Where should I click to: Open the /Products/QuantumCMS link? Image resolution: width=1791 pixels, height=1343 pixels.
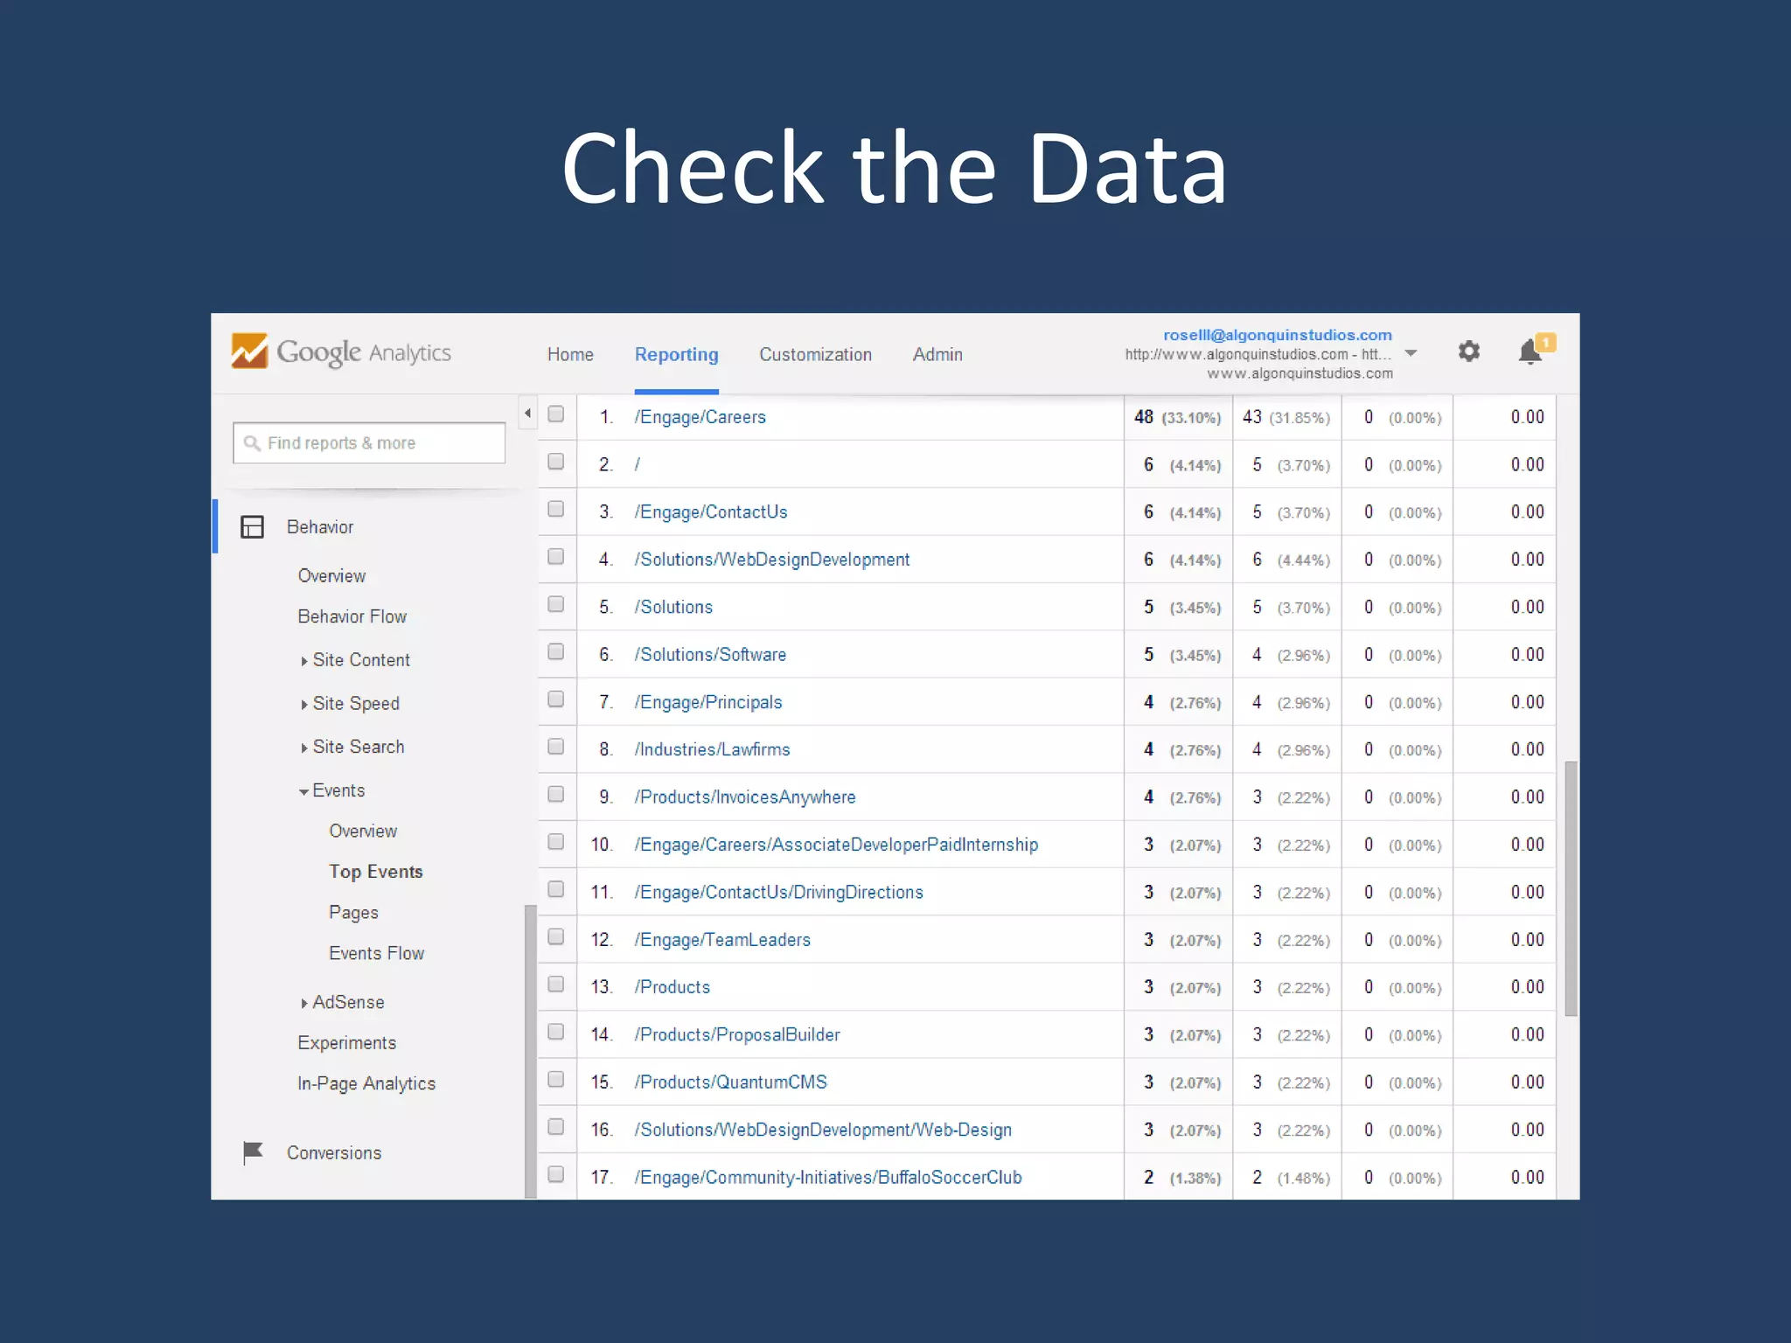click(x=731, y=1082)
